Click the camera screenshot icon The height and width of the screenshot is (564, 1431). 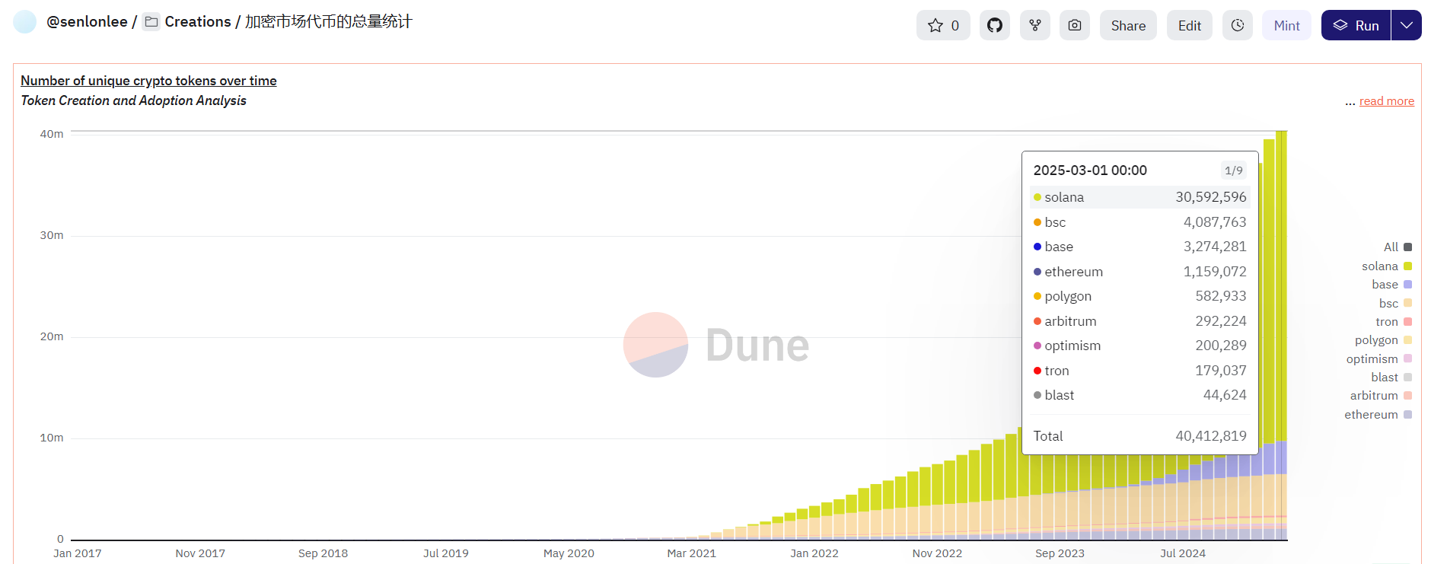tap(1075, 25)
